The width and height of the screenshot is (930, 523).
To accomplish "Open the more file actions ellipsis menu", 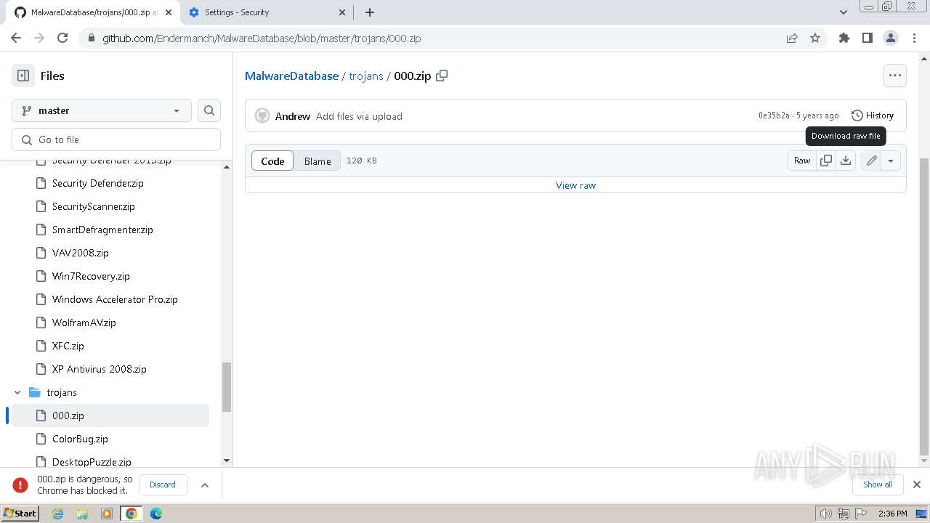I will [x=895, y=76].
